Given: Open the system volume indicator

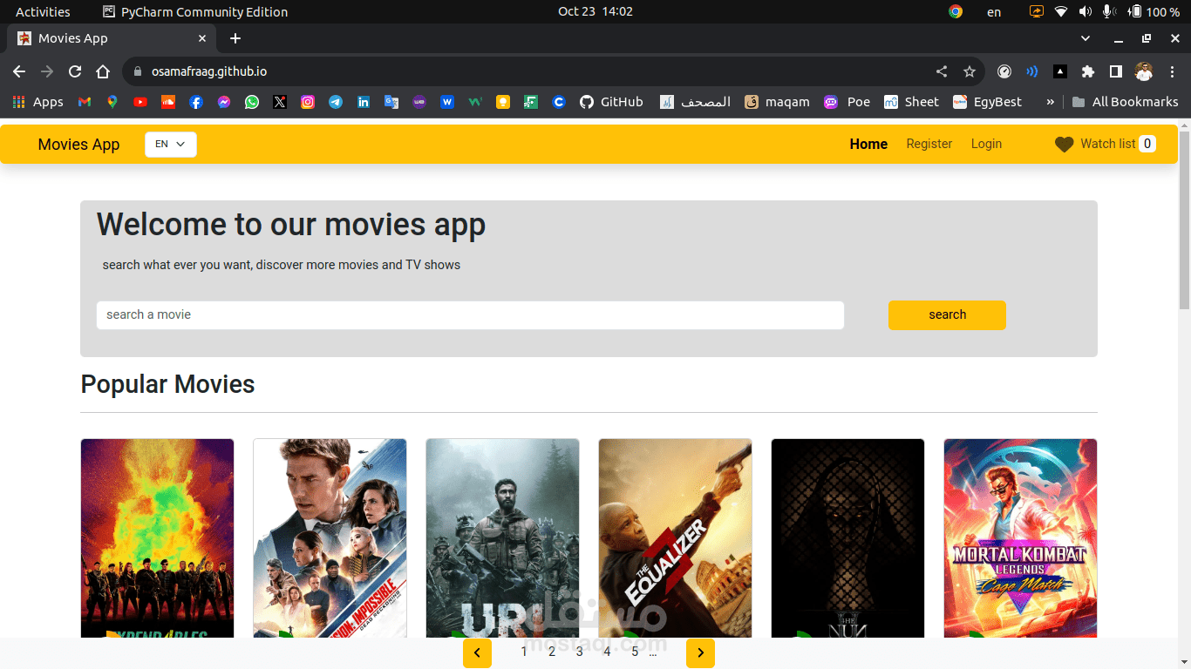Looking at the screenshot, I should tap(1085, 11).
